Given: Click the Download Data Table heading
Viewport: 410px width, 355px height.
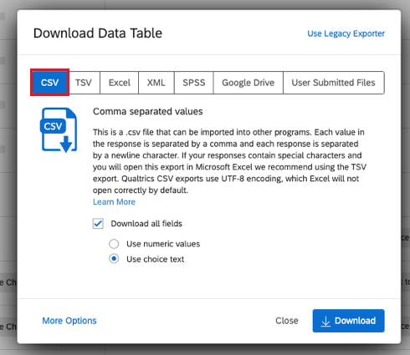Looking at the screenshot, I should (x=98, y=33).
